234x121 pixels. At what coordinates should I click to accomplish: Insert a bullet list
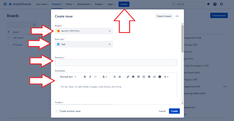click(114, 77)
